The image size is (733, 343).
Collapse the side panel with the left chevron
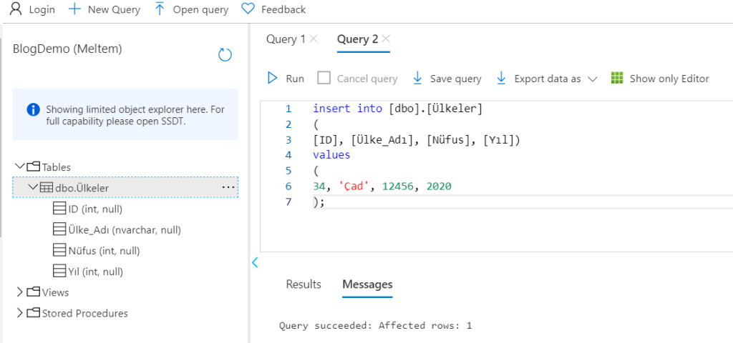(255, 263)
